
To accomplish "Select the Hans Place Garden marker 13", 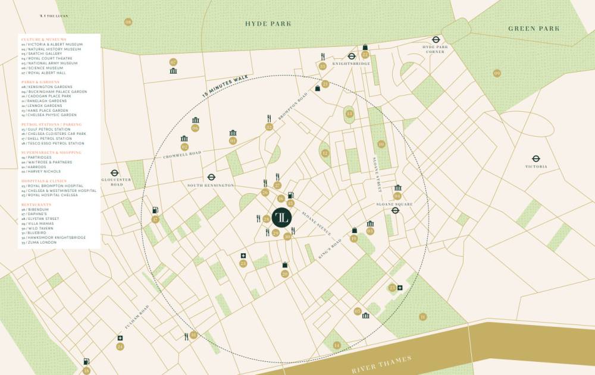I will [x=349, y=114].
